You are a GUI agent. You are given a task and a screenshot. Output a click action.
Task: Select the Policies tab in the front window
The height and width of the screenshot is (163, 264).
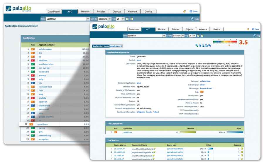tap(175, 29)
